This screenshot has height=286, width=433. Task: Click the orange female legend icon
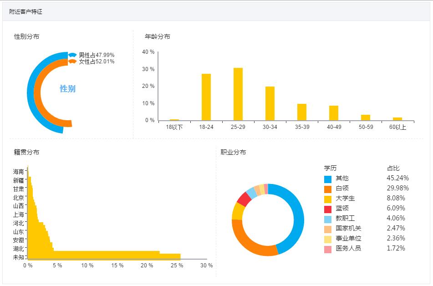[x=72, y=61]
